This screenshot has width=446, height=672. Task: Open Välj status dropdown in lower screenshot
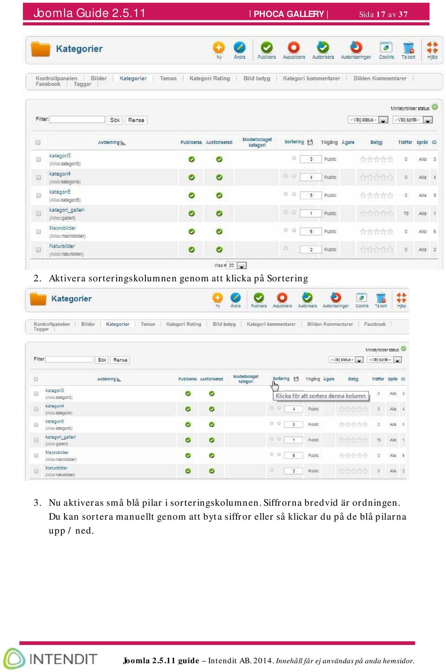coord(346,359)
